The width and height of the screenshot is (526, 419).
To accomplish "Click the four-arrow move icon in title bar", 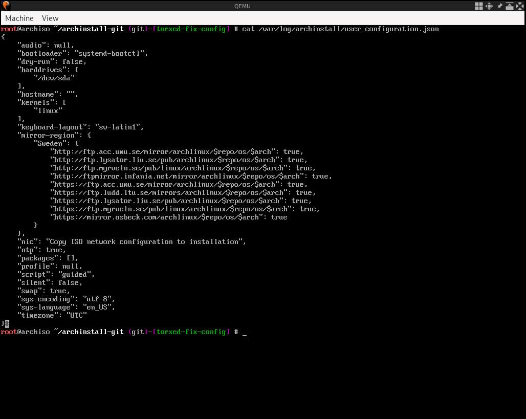I will [x=489, y=6].
